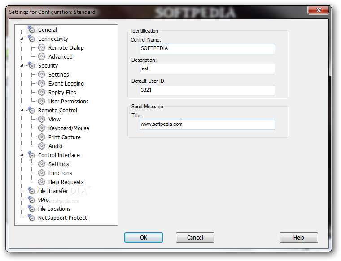This screenshot has width=341, height=261.
Task: Click the gear icon next to vPro
Action: [31, 200]
